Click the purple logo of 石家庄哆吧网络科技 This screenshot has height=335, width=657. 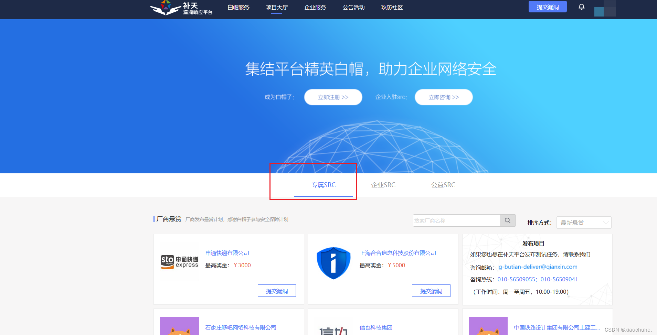tap(179, 326)
